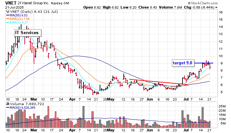The height and width of the screenshot is (133, 231).
Task: Click the 'Low 8.20' value
Action: [x=128, y=7]
